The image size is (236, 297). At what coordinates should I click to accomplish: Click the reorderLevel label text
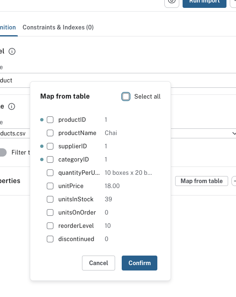(76, 226)
